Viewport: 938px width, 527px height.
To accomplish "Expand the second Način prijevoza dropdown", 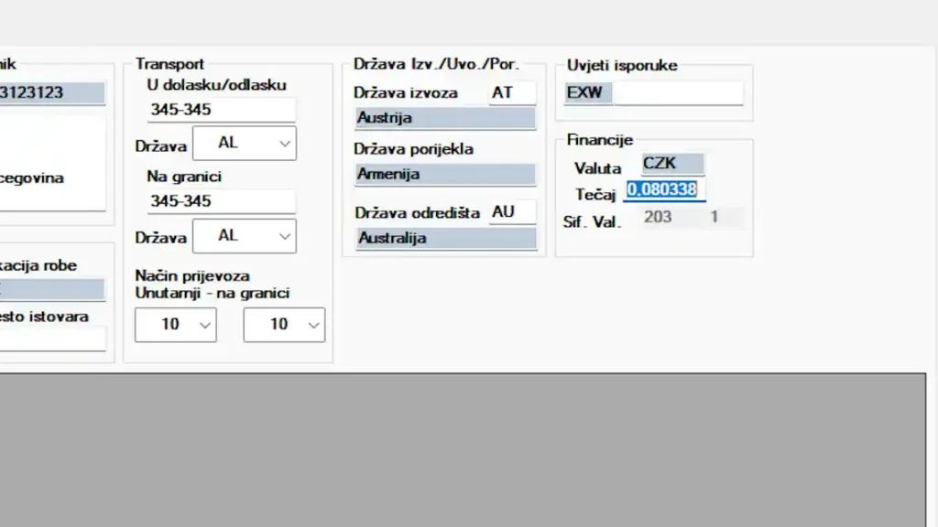I will pos(284,325).
